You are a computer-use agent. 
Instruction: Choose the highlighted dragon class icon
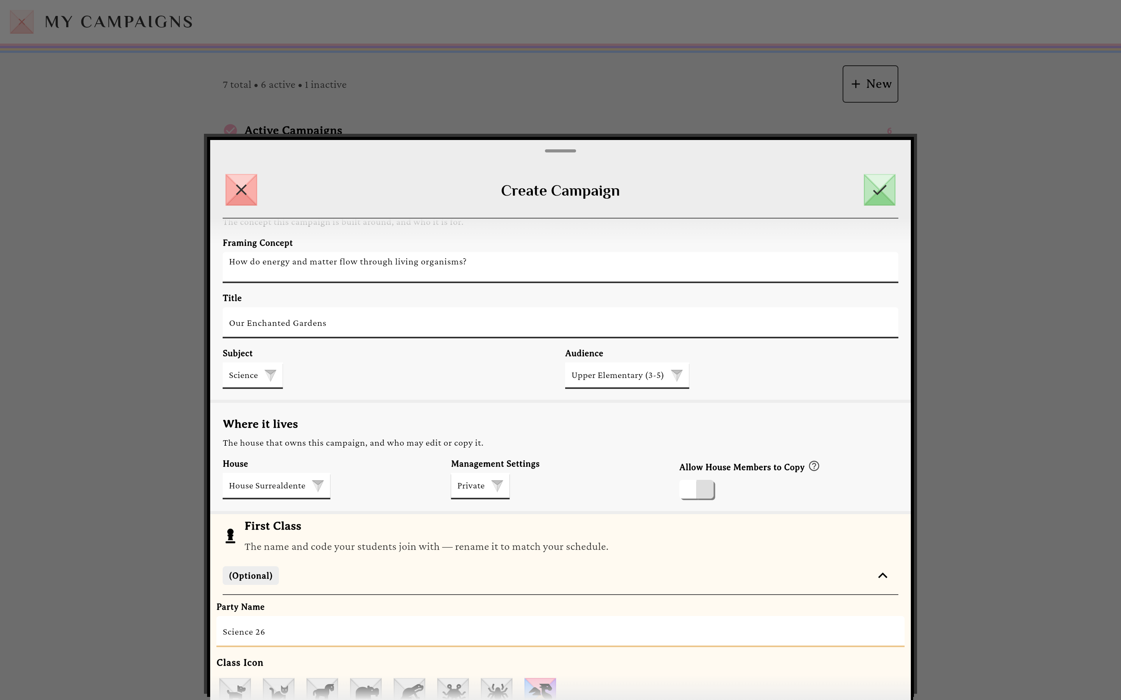point(540,689)
